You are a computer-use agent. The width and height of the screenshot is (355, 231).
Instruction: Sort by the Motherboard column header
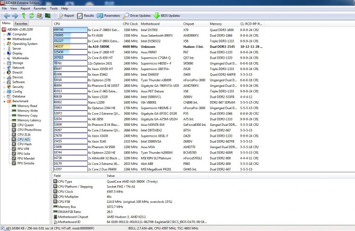click(161, 24)
